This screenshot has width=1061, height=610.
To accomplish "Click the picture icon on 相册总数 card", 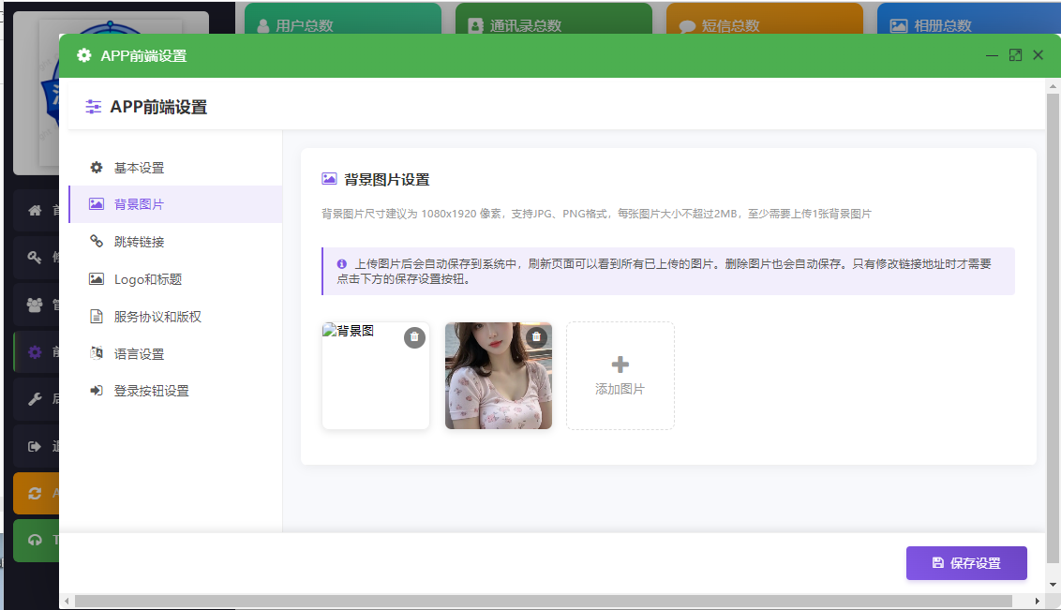I will coord(898,25).
